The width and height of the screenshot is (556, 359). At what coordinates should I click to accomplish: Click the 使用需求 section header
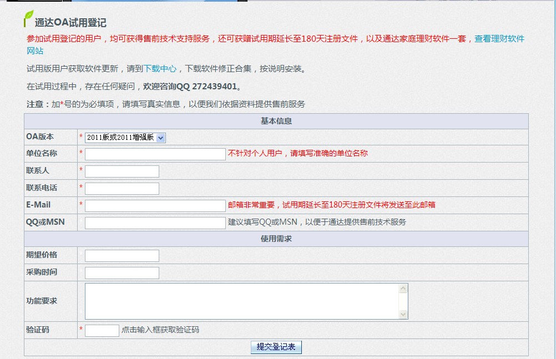click(276, 239)
